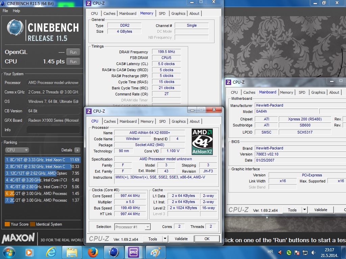Open Graphics tab in front CPU-Z

pyautogui.click(x=178, y=121)
